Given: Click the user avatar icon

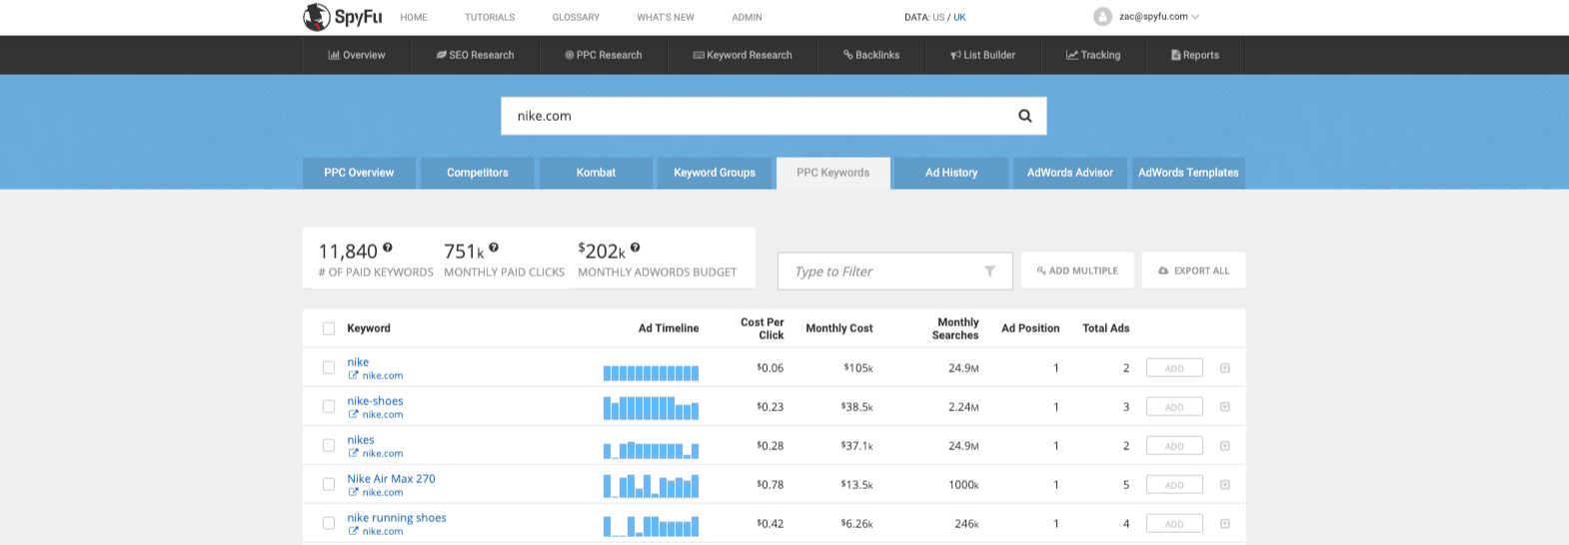Looking at the screenshot, I should [x=1102, y=17].
